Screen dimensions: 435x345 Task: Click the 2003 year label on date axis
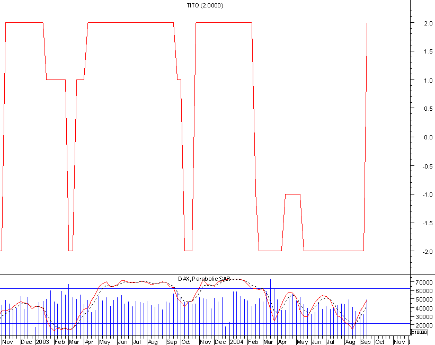(x=42, y=342)
